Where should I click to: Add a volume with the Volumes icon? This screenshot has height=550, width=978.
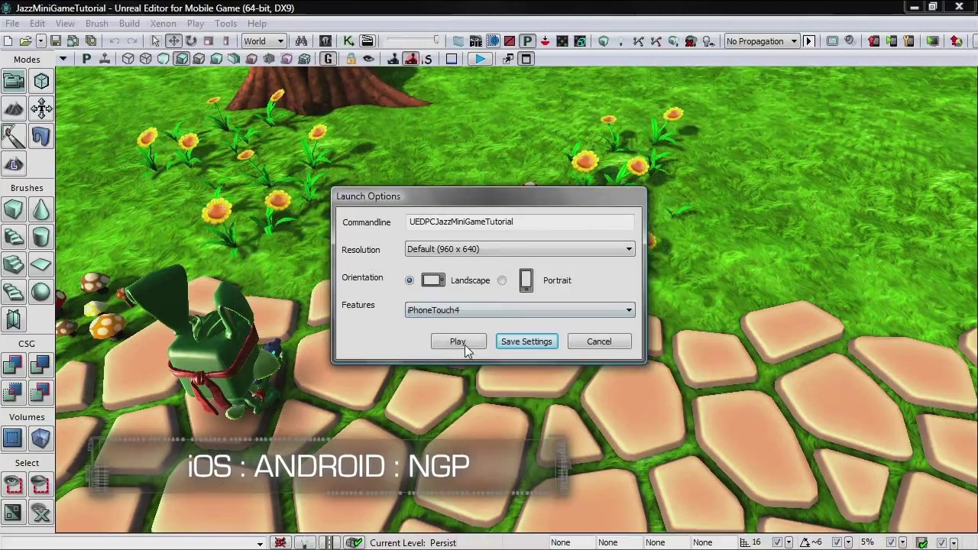(x=41, y=438)
